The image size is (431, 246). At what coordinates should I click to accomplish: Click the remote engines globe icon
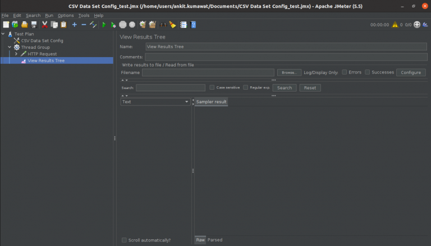pyautogui.click(x=417, y=25)
